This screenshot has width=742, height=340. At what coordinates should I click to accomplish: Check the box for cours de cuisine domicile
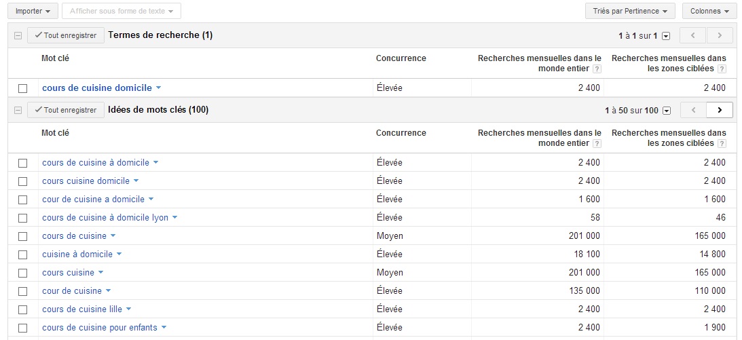click(x=22, y=88)
